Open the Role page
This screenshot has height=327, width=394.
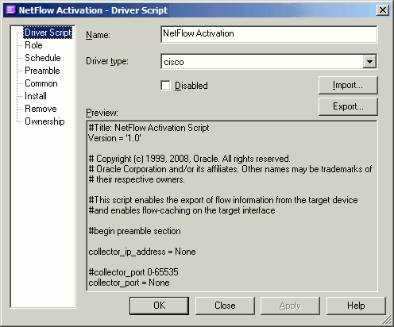pyautogui.click(x=33, y=45)
